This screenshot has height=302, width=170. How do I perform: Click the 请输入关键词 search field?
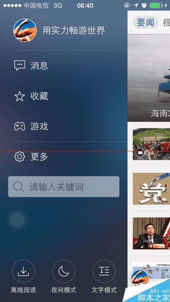click(64, 187)
